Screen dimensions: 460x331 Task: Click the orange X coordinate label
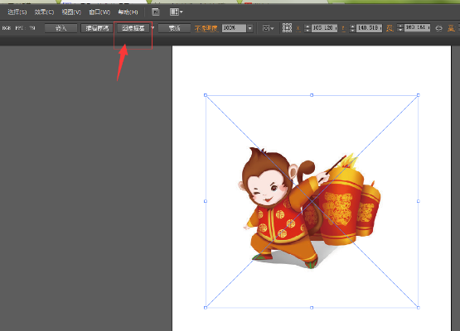(x=298, y=29)
